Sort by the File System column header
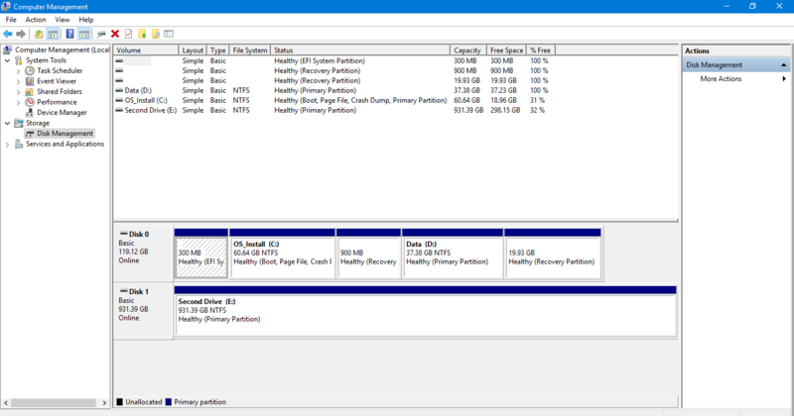The image size is (794, 416). click(x=250, y=51)
